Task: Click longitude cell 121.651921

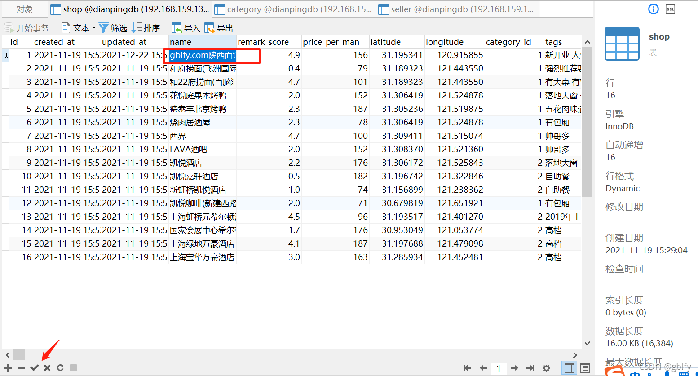Action: tap(455, 203)
